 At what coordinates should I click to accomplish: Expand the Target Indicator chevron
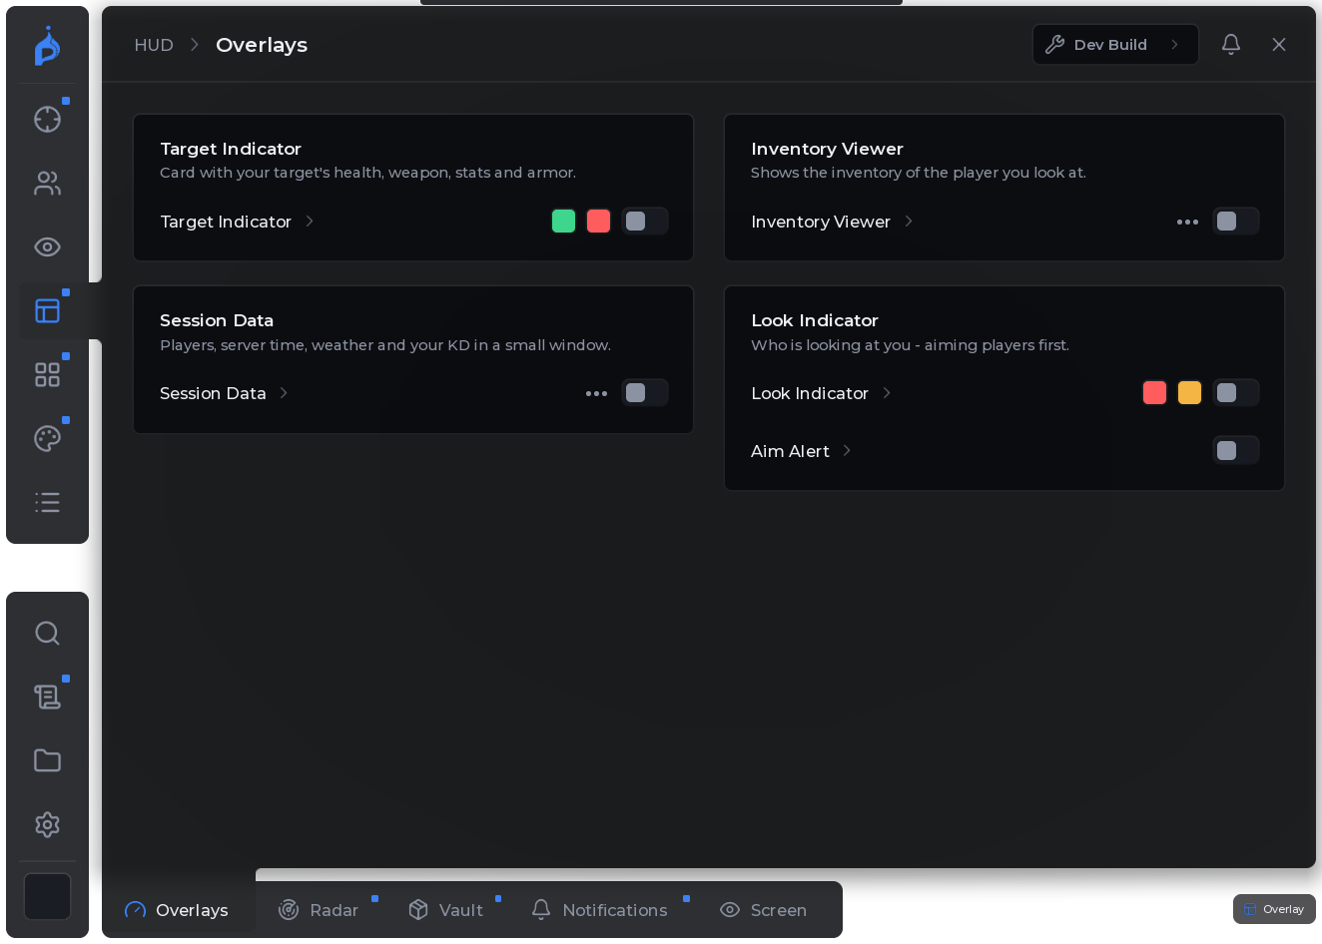(x=310, y=221)
